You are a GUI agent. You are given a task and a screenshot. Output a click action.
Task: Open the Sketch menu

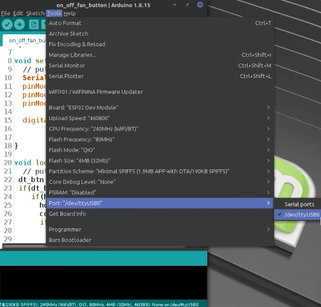(35, 13)
